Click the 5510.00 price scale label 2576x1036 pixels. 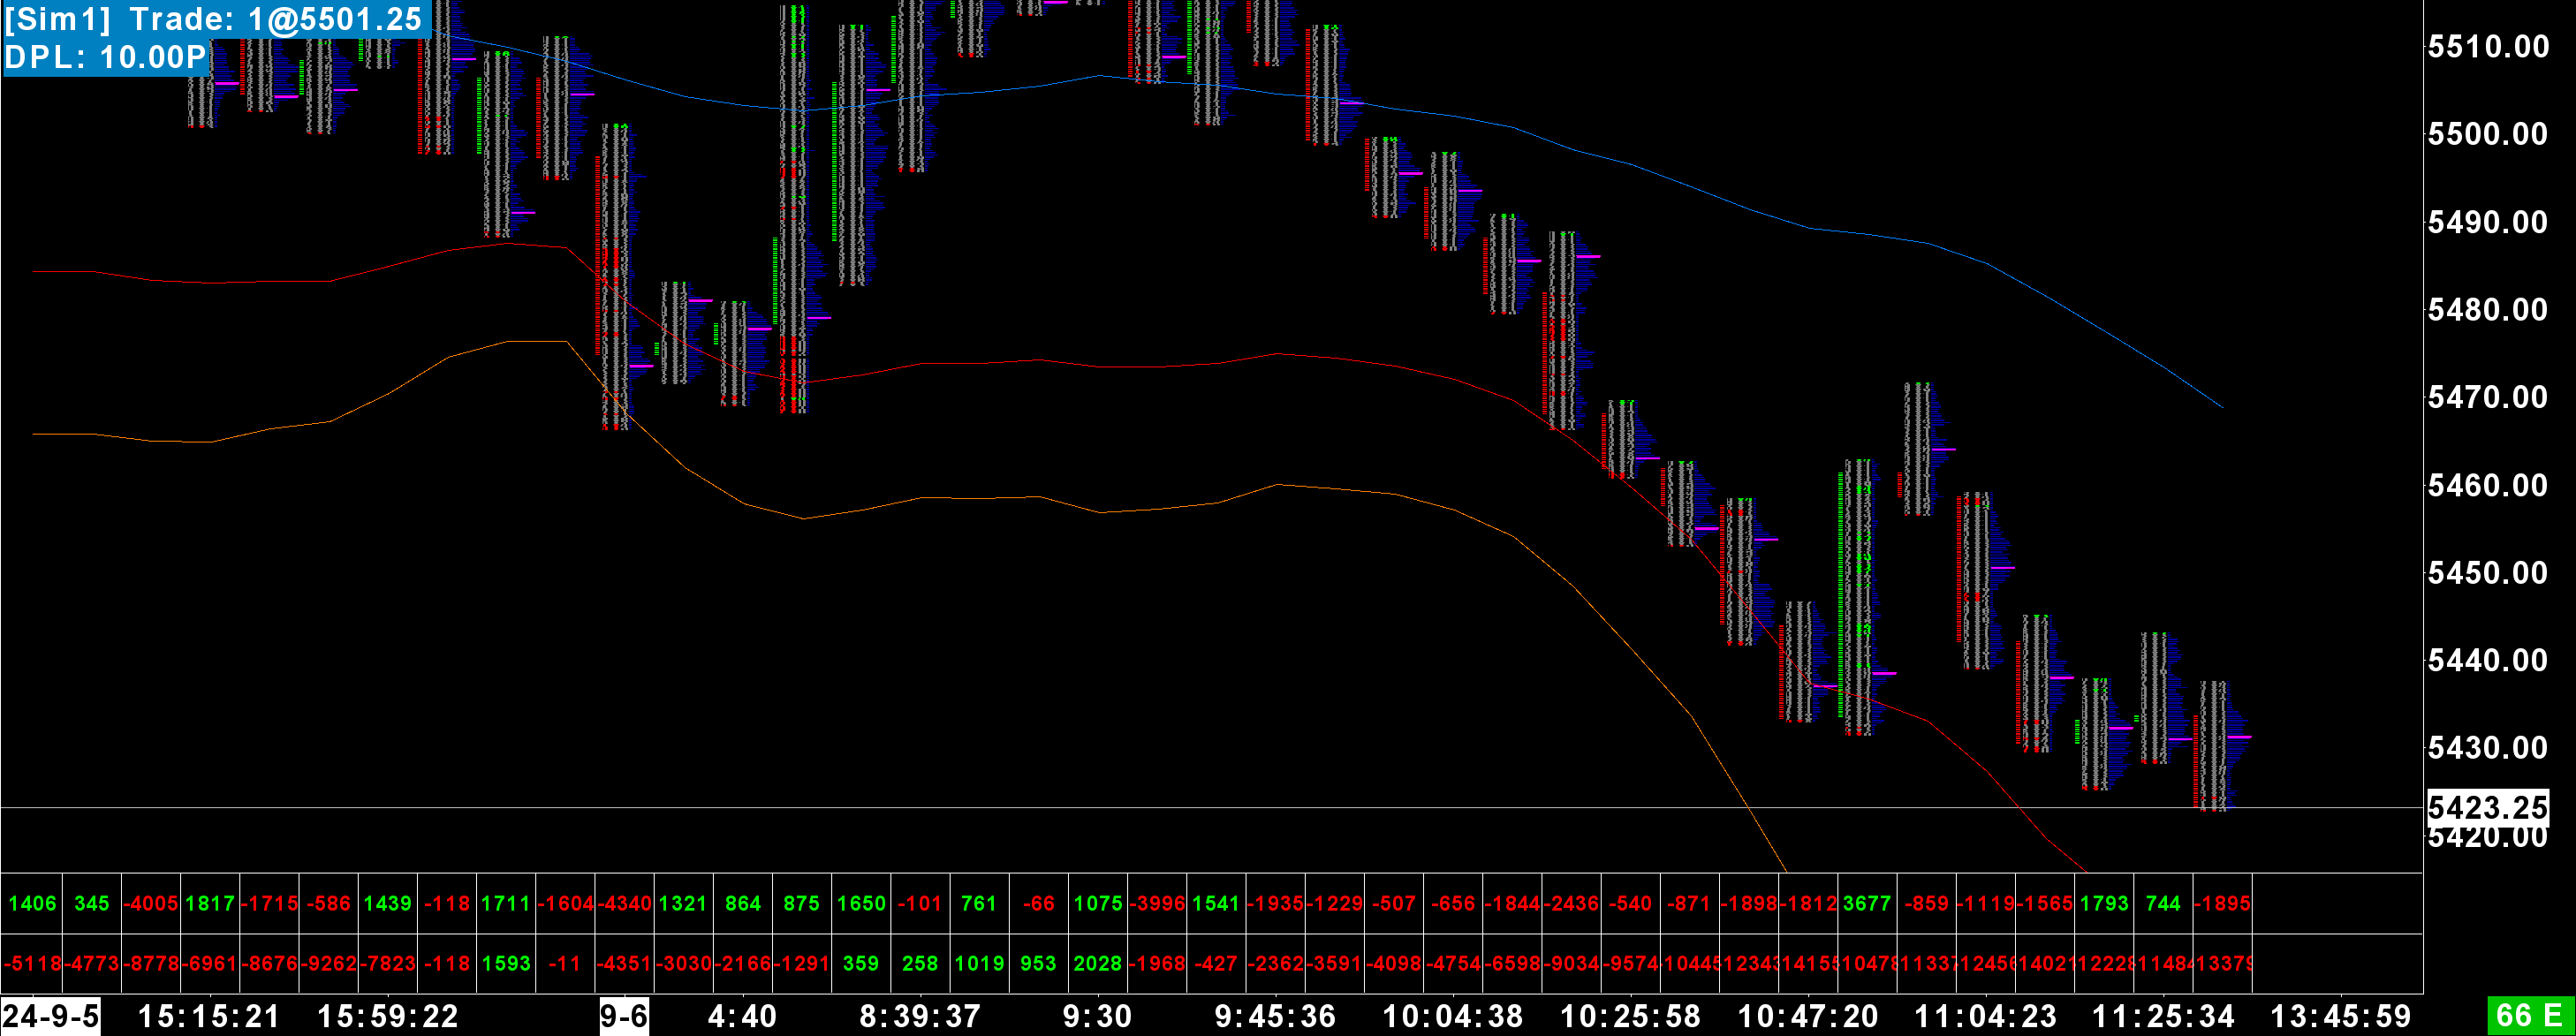click(2487, 46)
